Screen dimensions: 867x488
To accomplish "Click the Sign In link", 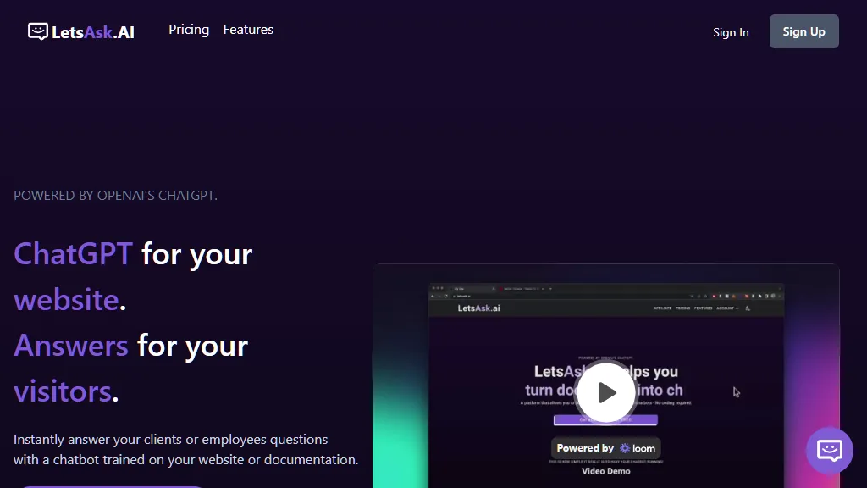I will [x=731, y=32].
